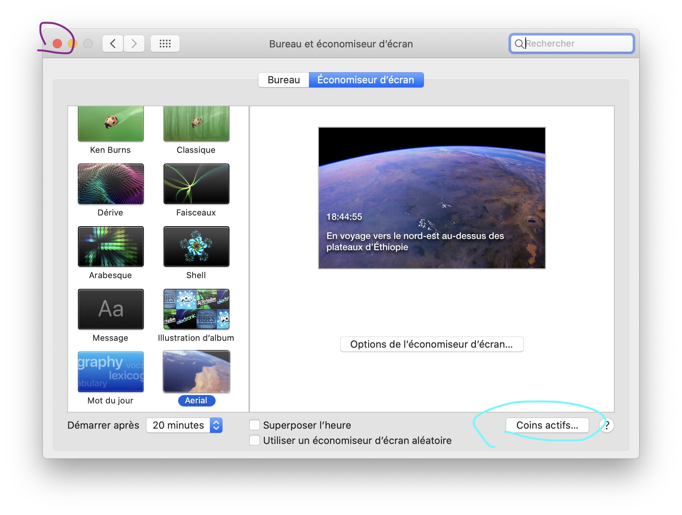Image resolution: width=682 pixels, height=515 pixels.
Task: Click the Aerial screen saver preview
Action: [x=432, y=198]
